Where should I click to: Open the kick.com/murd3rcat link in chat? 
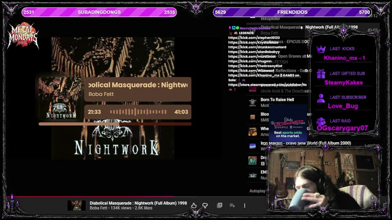(252, 57)
